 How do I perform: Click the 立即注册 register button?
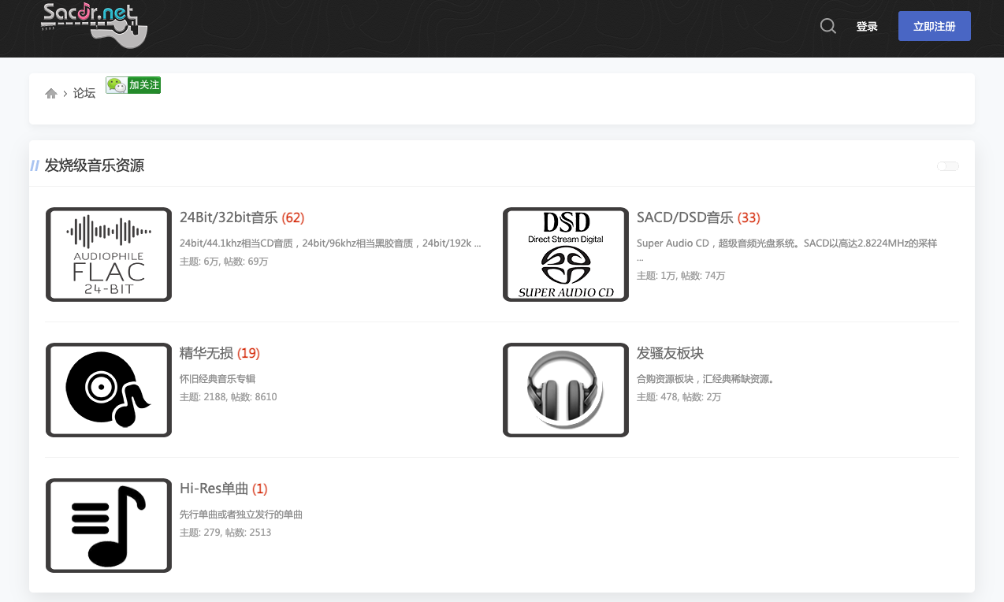click(935, 26)
